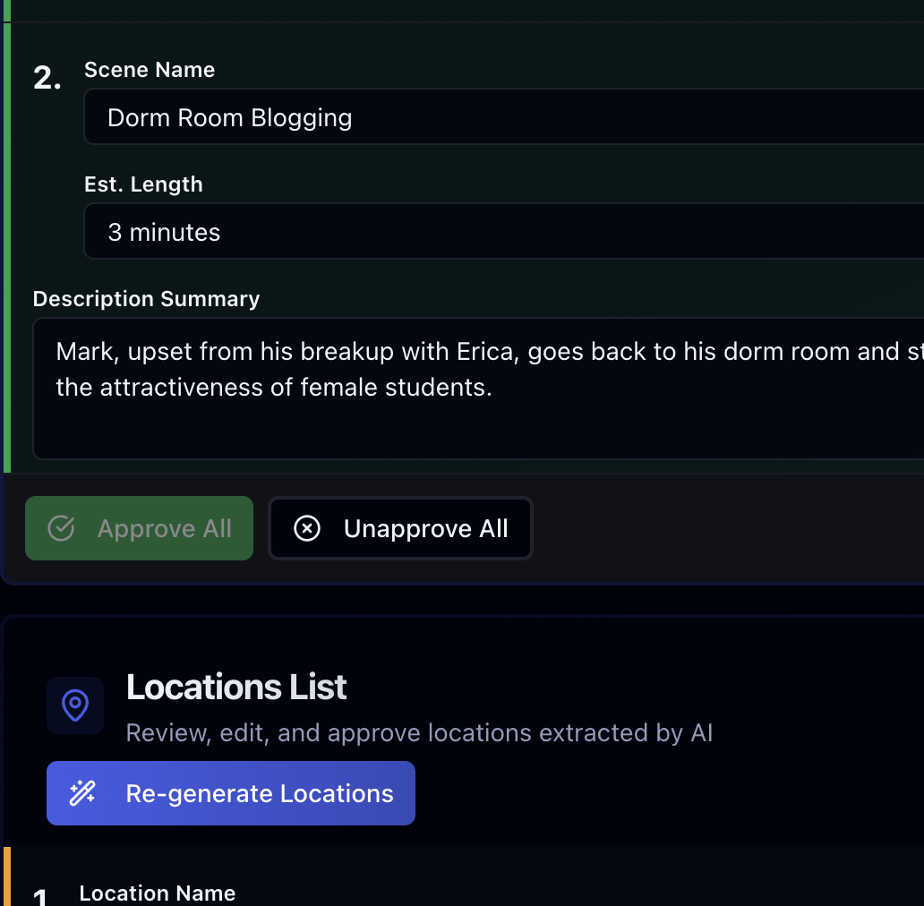Click the Est. Length label

(x=144, y=184)
